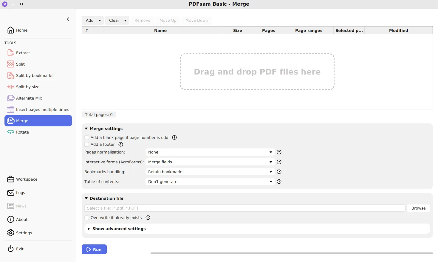Screen dimensions: 438x262
Task: Open the Split tool icon
Action: tap(11, 64)
